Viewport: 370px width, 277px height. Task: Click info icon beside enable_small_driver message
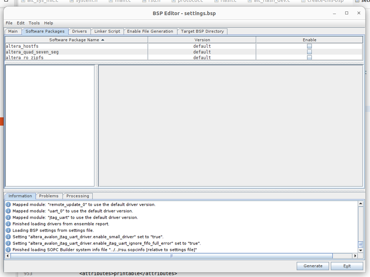click(x=8, y=237)
